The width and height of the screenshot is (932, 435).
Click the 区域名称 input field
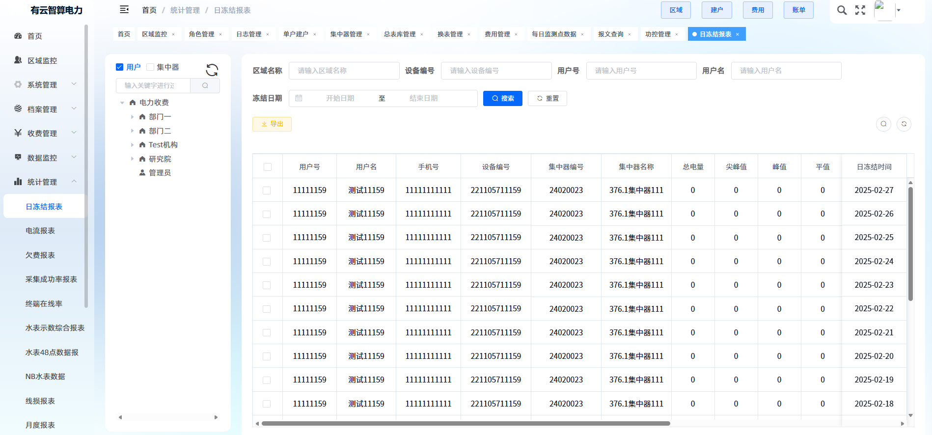344,71
